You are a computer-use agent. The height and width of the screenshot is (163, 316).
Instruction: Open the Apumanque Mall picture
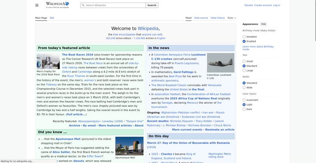tap(129, 146)
